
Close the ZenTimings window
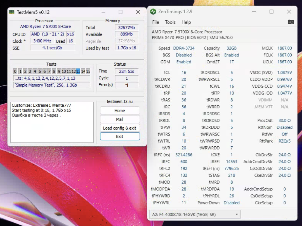click(x=289, y=11)
